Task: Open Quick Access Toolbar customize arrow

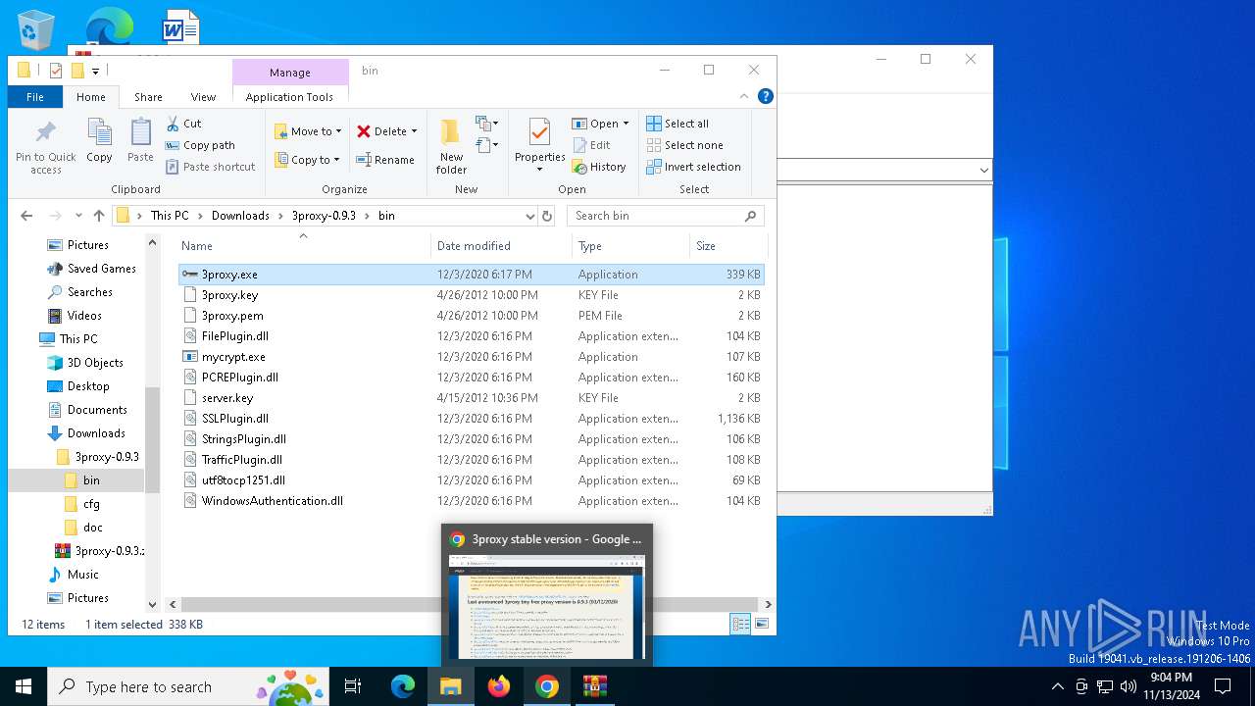Action: (x=95, y=71)
